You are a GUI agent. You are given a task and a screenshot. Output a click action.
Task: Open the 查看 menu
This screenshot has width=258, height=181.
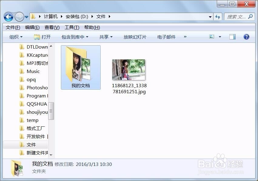point(52,27)
